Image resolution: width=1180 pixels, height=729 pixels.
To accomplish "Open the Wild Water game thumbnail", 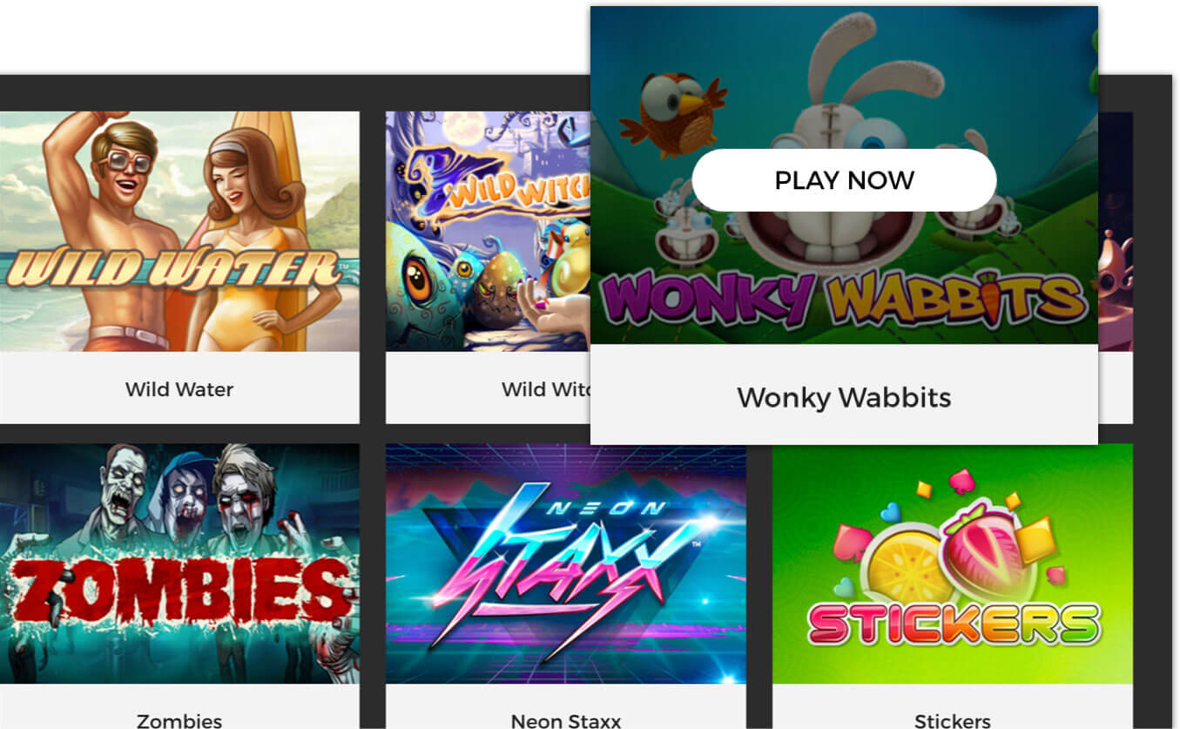I will (179, 231).
